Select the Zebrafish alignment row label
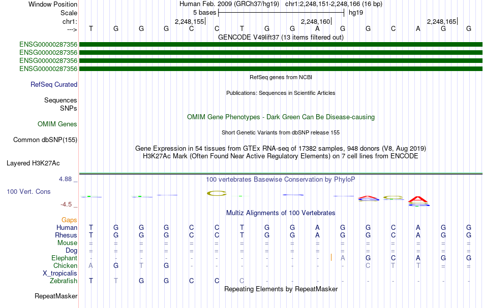The height and width of the screenshot is (308, 483). 64,281
